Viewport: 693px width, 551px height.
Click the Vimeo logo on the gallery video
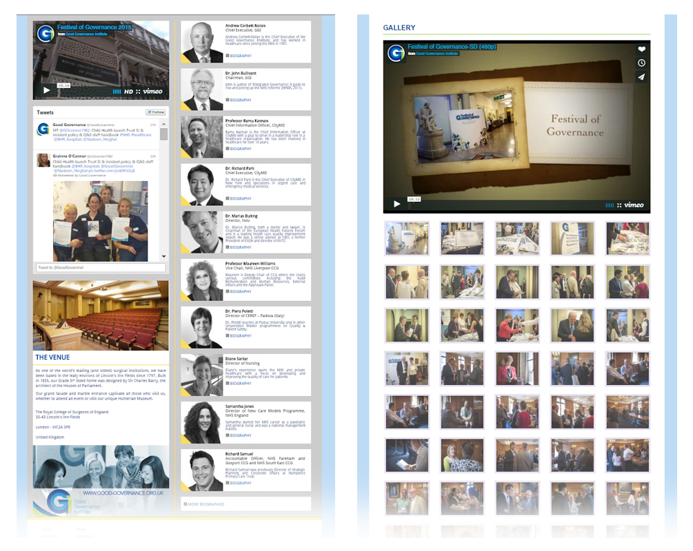click(634, 205)
